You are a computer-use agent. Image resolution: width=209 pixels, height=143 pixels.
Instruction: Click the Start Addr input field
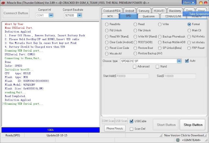pyautogui.click(x=132, y=76)
